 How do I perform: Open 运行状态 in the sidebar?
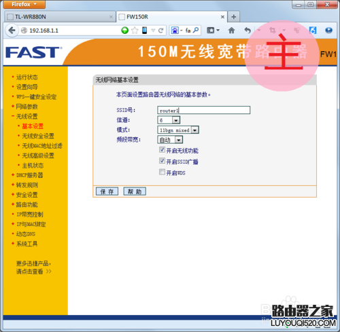pyautogui.click(x=27, y=77)
